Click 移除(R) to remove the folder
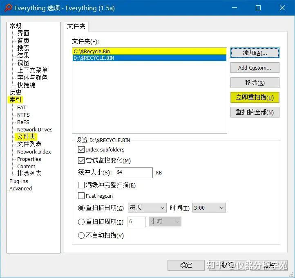 pyautogui.click(x=255, y=83)
